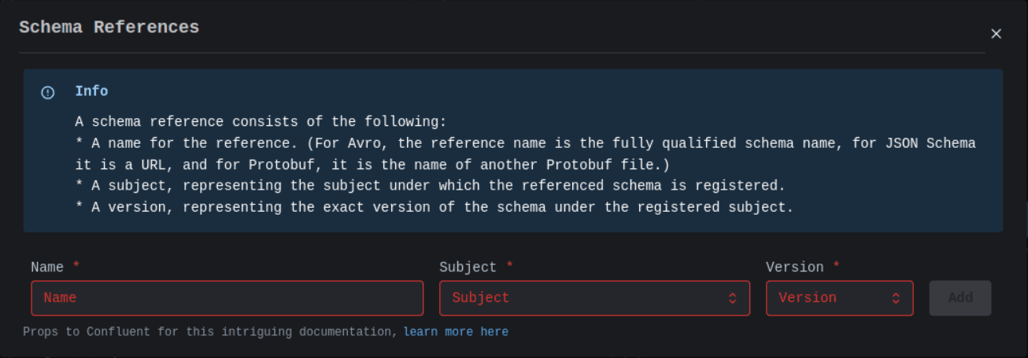
Task: Click the Info heading in the alert box
Action: pyautogui.click(x=91, y=91)
